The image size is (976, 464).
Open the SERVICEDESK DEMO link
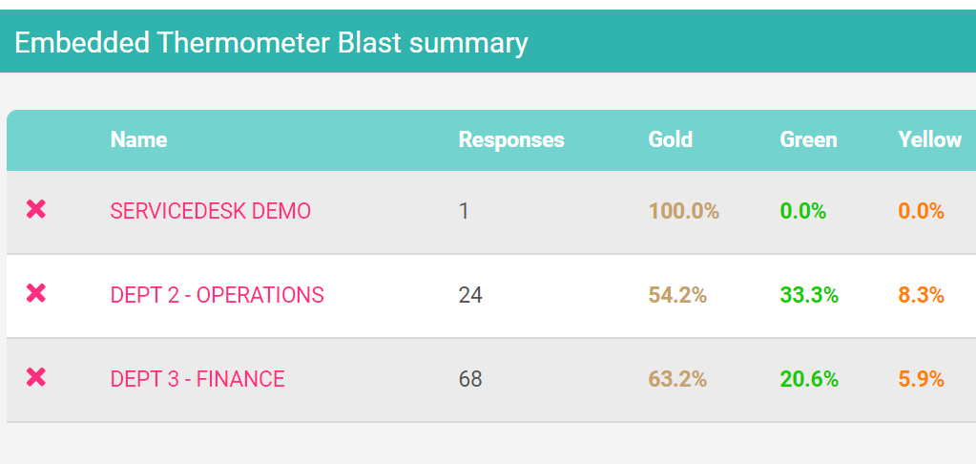(x=211, y=211)
